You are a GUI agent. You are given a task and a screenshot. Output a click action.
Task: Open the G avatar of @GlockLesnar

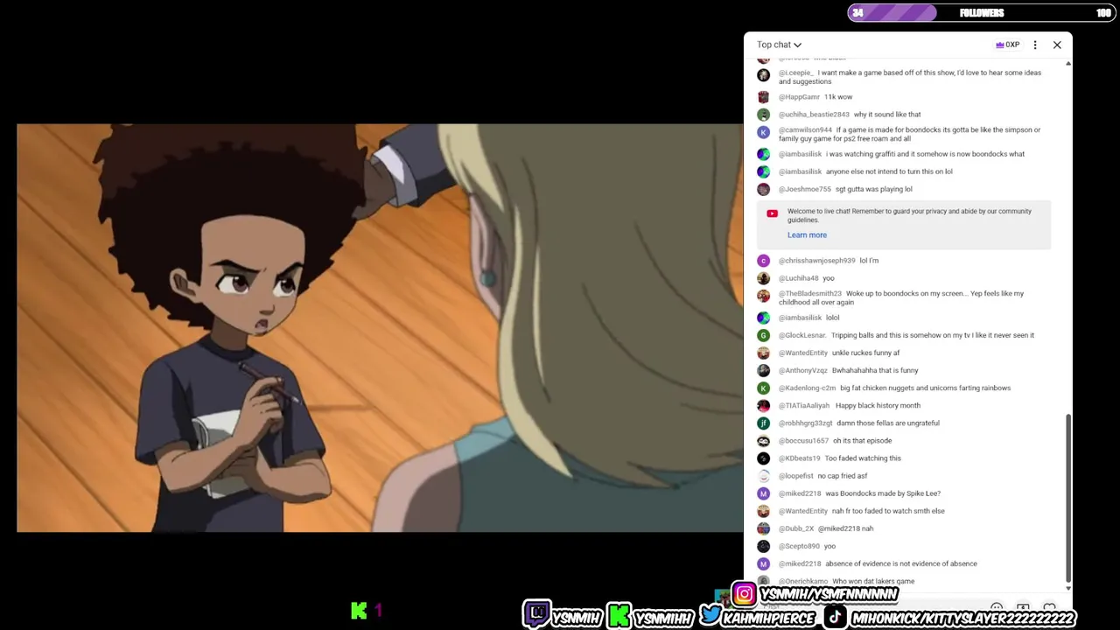[763, 335]
